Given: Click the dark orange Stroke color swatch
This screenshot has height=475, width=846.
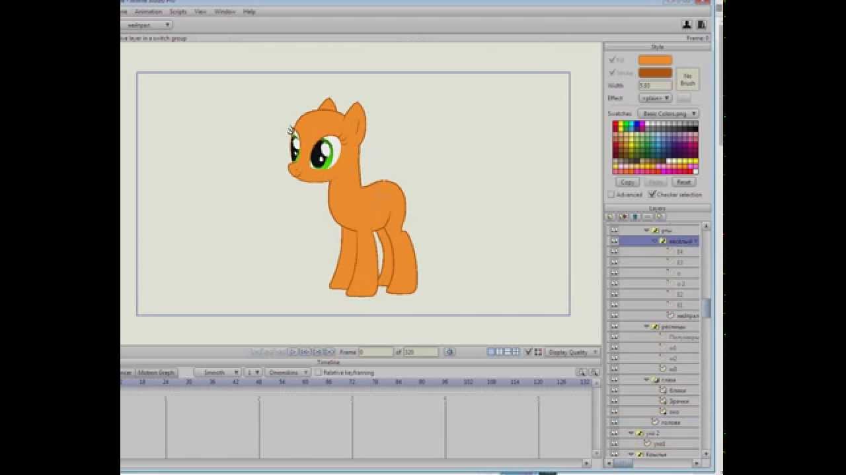Looking at the screenshot, I should pyautogui.click(x=655, y=73).
